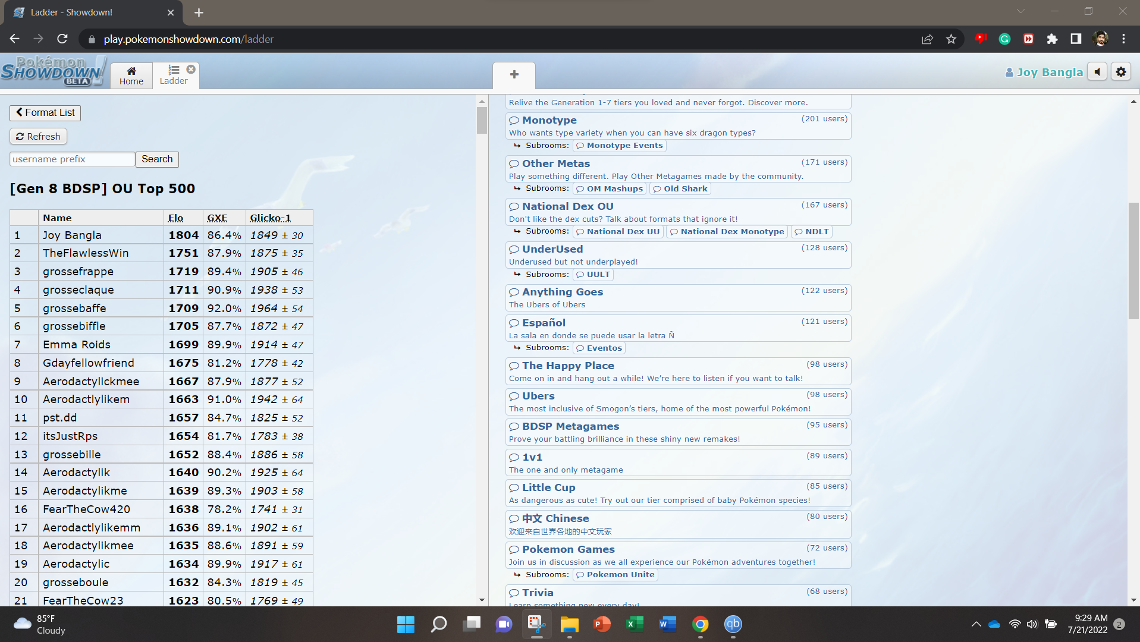Open a new browser tab
The height and width of the screenshot is (642, 1140).
point(199,12)
